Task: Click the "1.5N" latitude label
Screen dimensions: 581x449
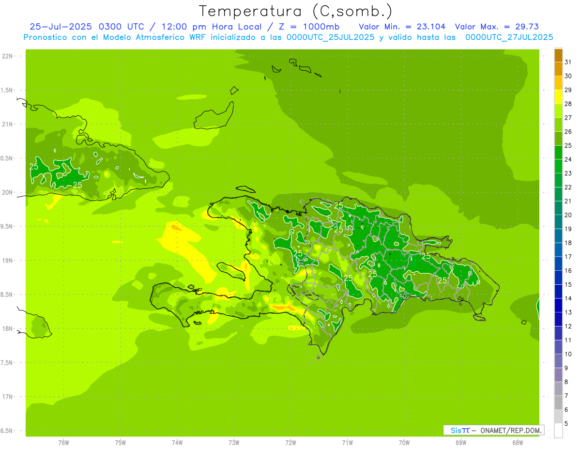Action: [8, 90]
